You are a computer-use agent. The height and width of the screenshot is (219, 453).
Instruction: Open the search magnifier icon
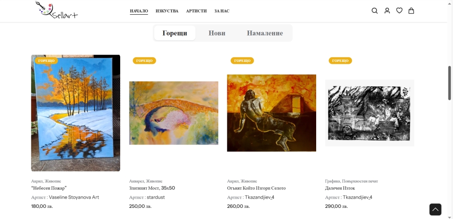click(x=374, y=11)
